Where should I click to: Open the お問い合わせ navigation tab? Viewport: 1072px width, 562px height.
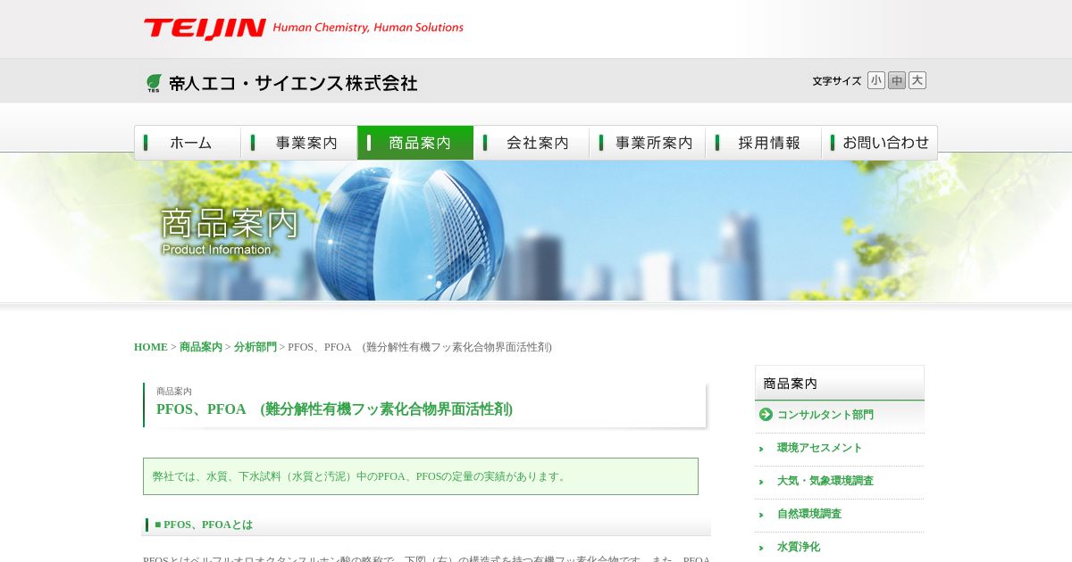[x=880, y=143]
